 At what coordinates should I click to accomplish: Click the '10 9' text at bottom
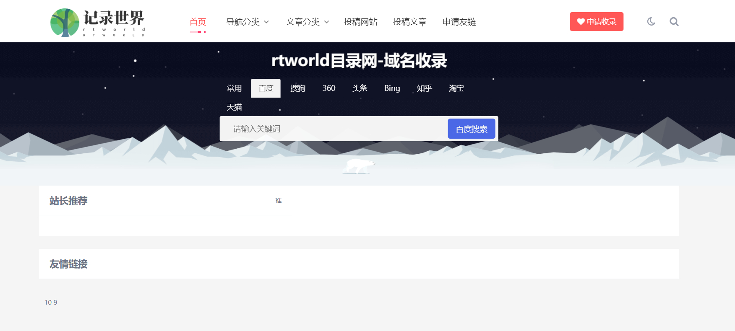(x=51, y=303)
